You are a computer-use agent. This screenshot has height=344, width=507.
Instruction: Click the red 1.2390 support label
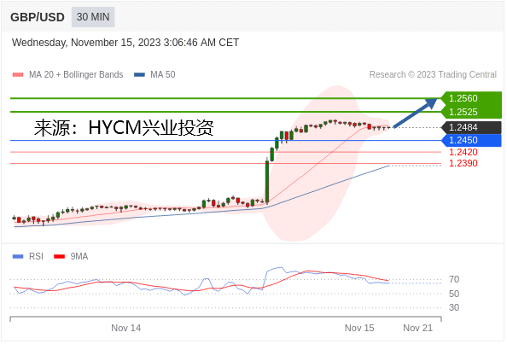pyautogui.click(x=463, y=163)
